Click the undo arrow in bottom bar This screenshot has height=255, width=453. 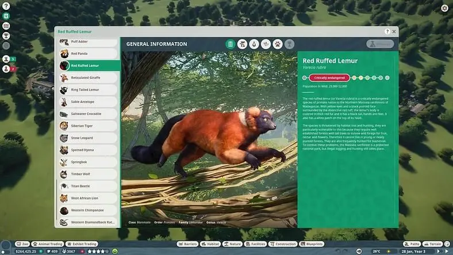(338, 252)
